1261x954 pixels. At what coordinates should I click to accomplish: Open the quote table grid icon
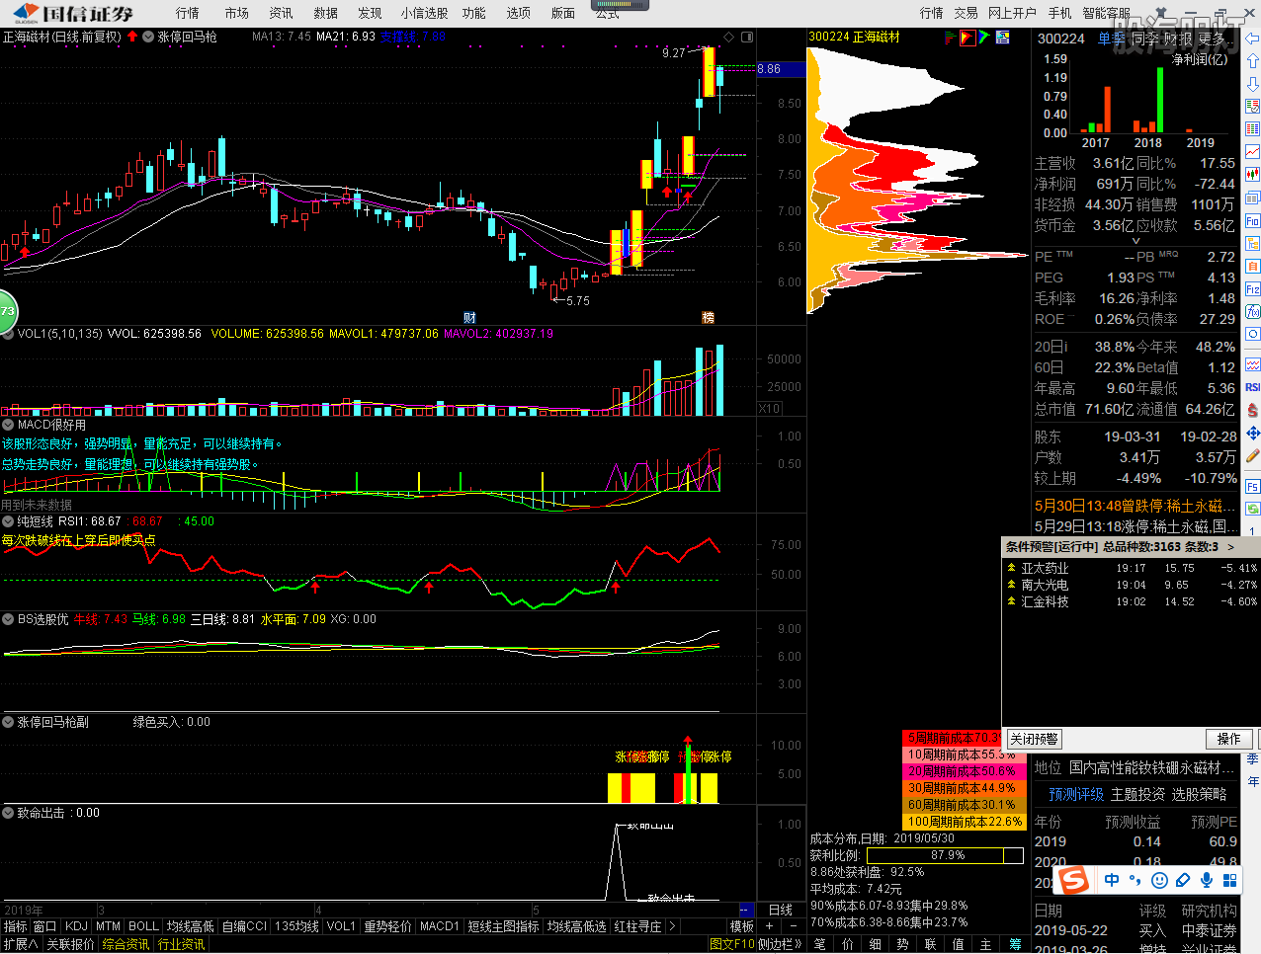pyautogui.click(x=1252, y=128)
